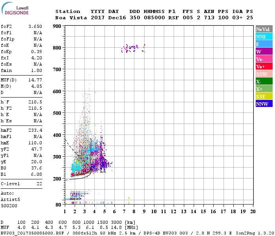Click the NNW blue legend swatch
This screenshot has width=275, height=236.
tap(264, 104)
